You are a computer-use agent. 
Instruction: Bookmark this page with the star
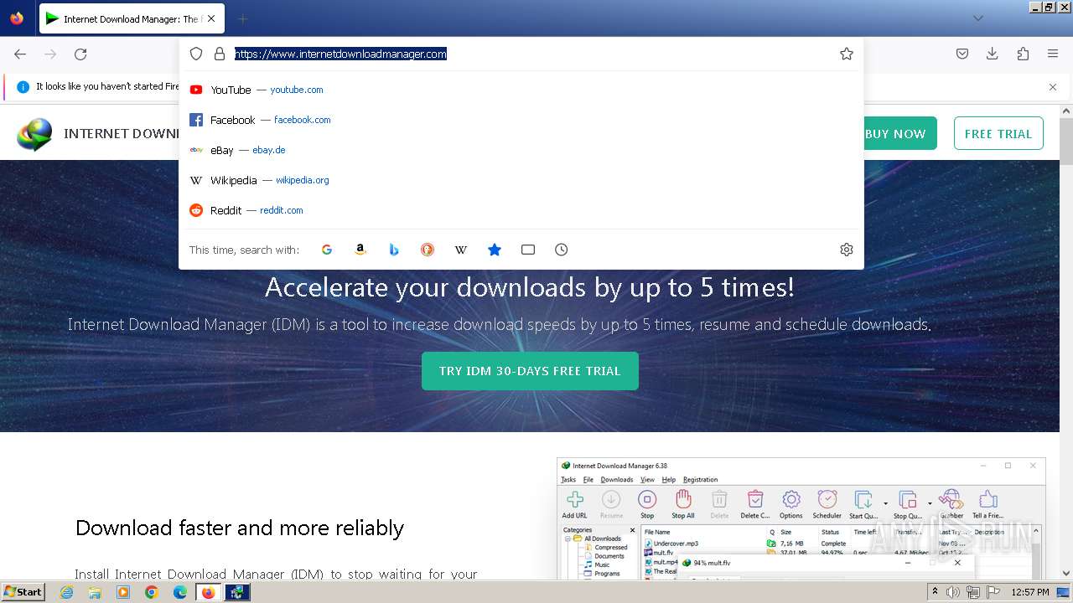pyautogui.click(x=847, y=54)
